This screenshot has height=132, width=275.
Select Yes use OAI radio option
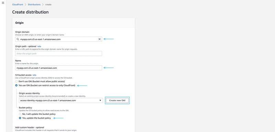pos(16,85)
